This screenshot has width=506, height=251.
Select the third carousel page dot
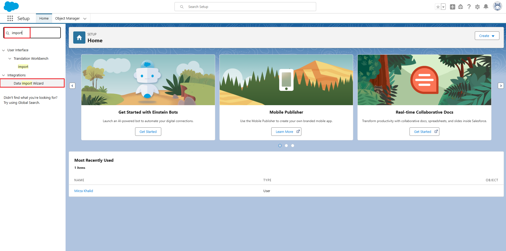pyautogui.click(x=293, y=146)
